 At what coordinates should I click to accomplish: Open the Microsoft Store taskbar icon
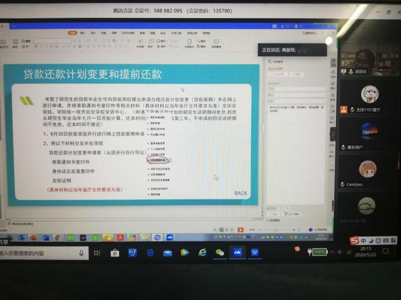[x=115, y=253]
